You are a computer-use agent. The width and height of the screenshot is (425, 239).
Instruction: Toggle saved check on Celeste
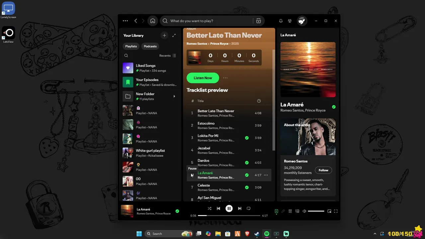pyautogui.click(x=247, y=188)
